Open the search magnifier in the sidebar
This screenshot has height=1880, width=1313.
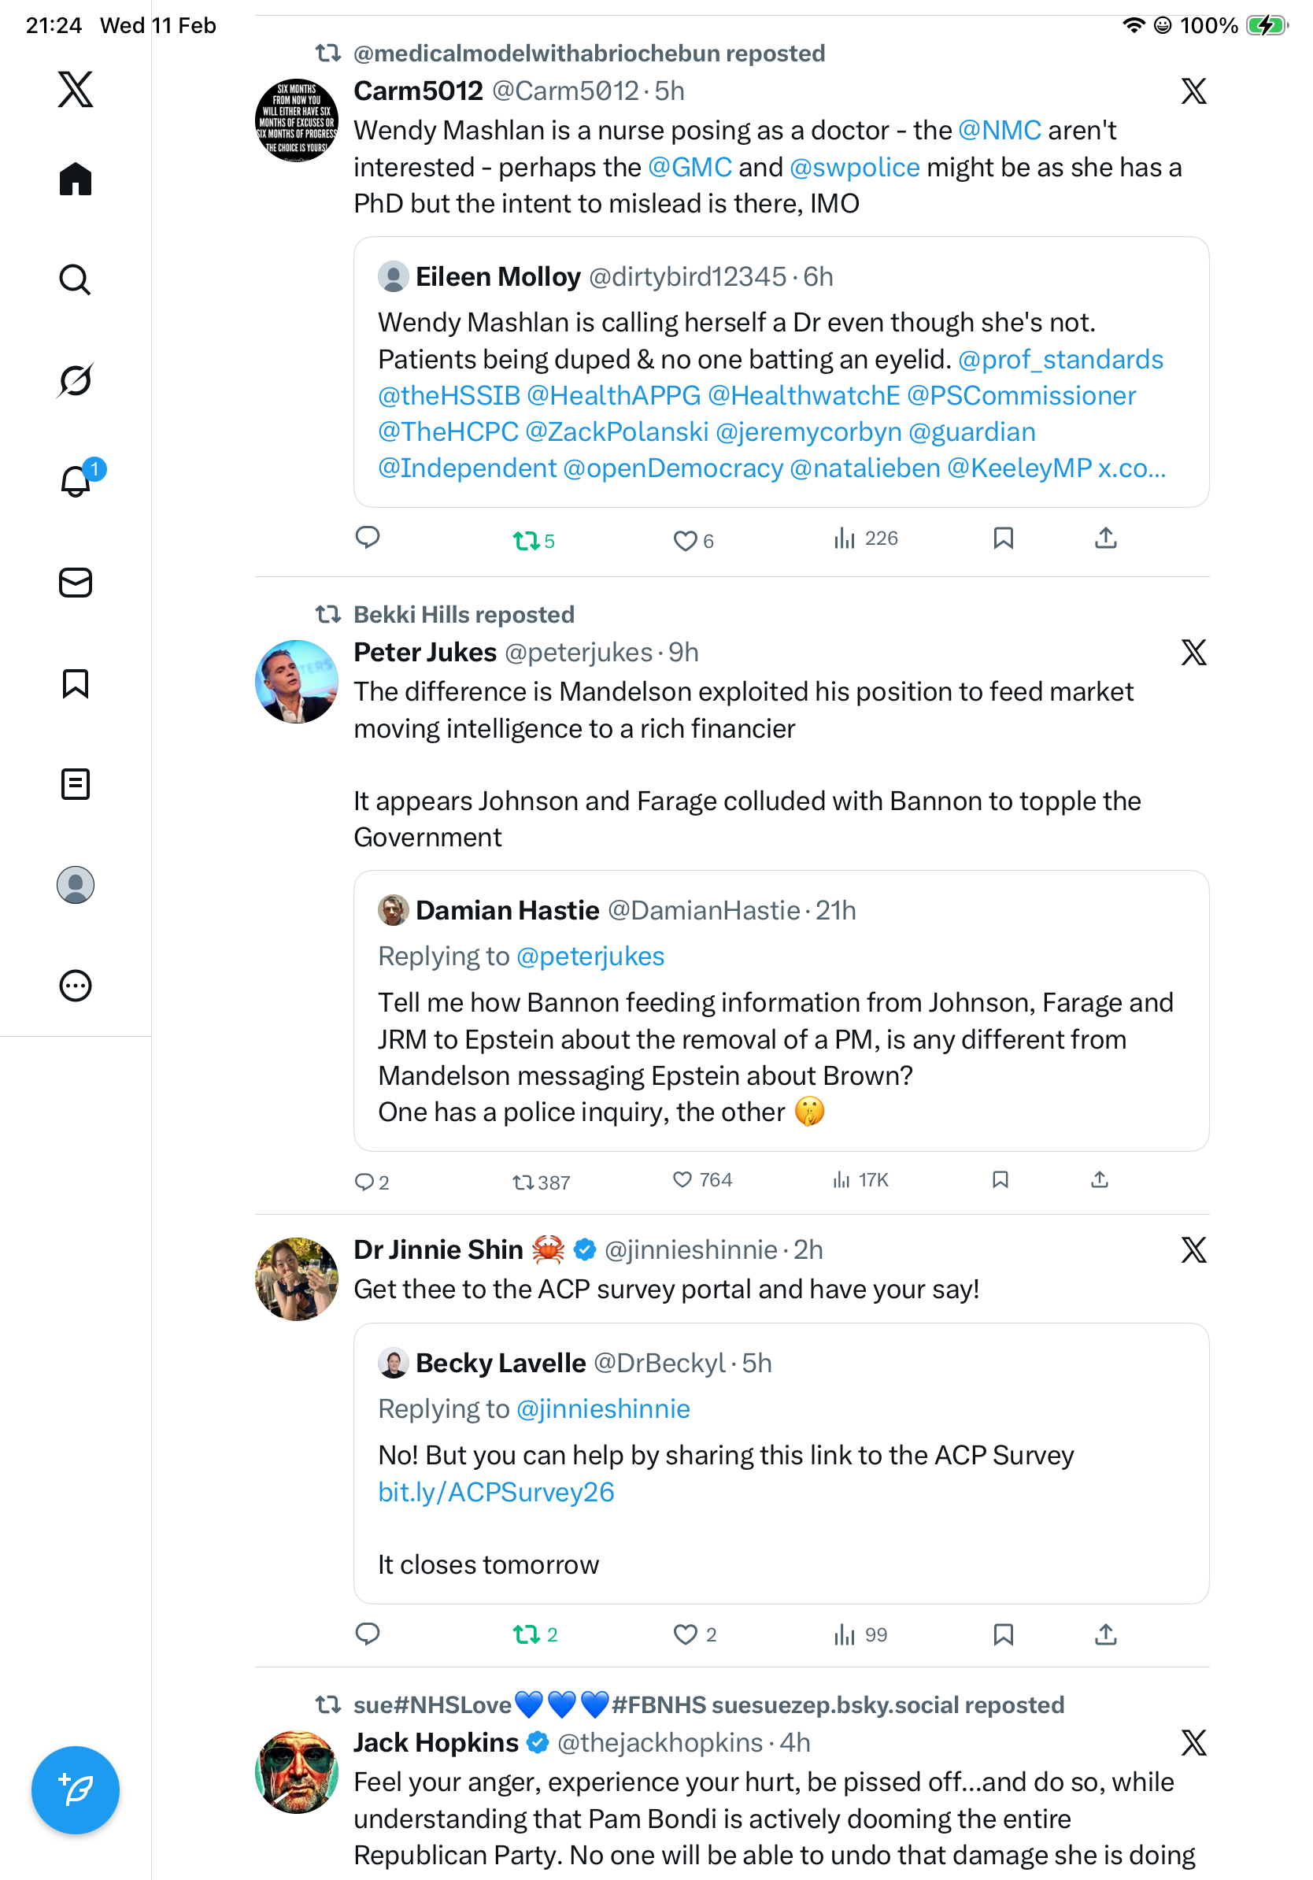[76, 279]
